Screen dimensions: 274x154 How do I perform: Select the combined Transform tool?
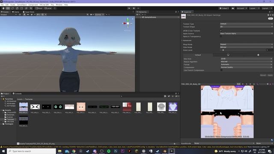coord(26,9)
